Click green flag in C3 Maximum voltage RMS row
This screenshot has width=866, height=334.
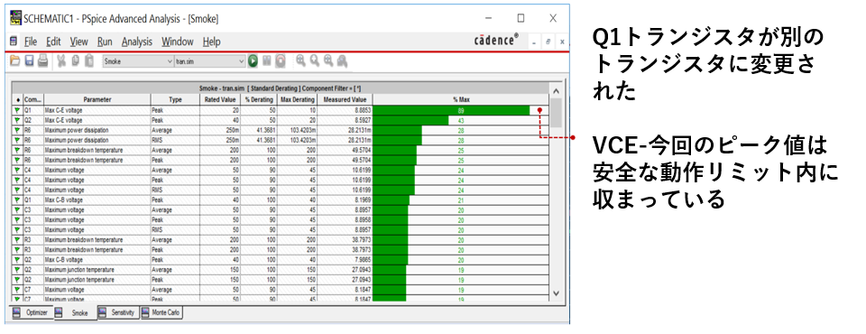(17, 229)
